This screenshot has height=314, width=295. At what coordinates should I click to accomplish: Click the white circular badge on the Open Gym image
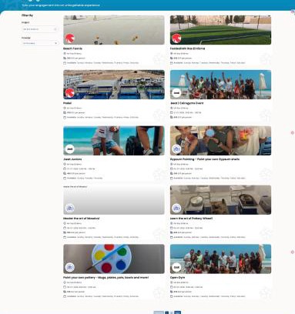coord(176,267)
